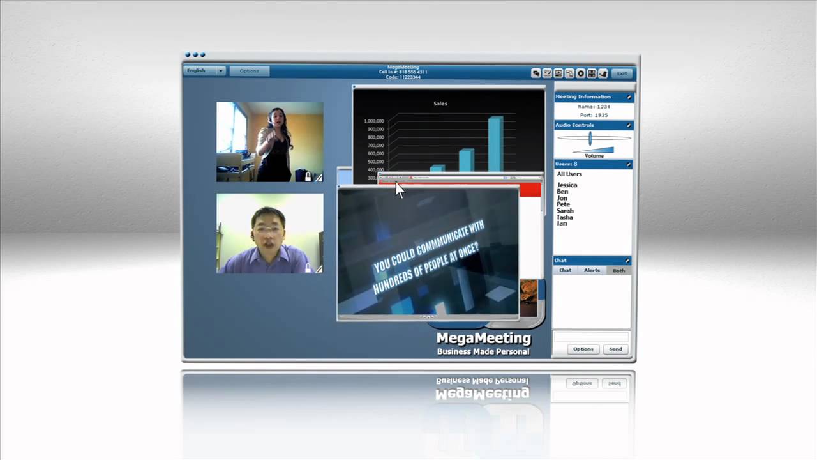Click the screen sharing monitor icon
The width and height of the screenshot is (817, 460).
[x=558, y=73]
